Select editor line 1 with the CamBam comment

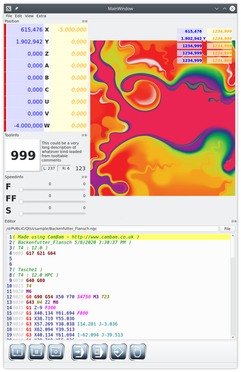(121, 237)
